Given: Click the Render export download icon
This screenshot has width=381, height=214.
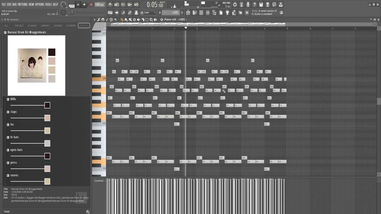Looking at the screenshot, I should click(281, 4).
